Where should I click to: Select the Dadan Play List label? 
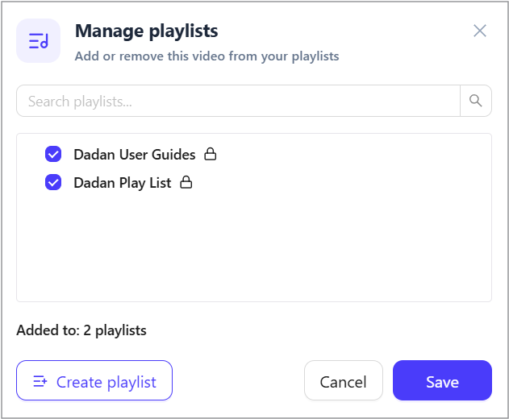[x=123, y=183]
